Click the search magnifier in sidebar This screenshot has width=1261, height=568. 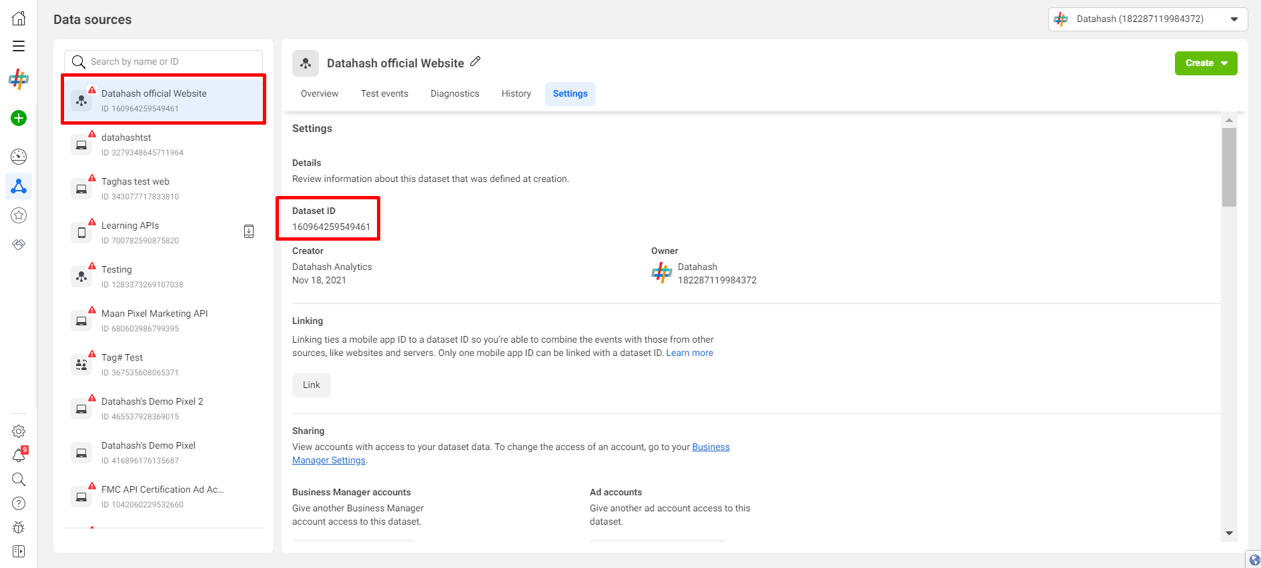tap(19, 479)
